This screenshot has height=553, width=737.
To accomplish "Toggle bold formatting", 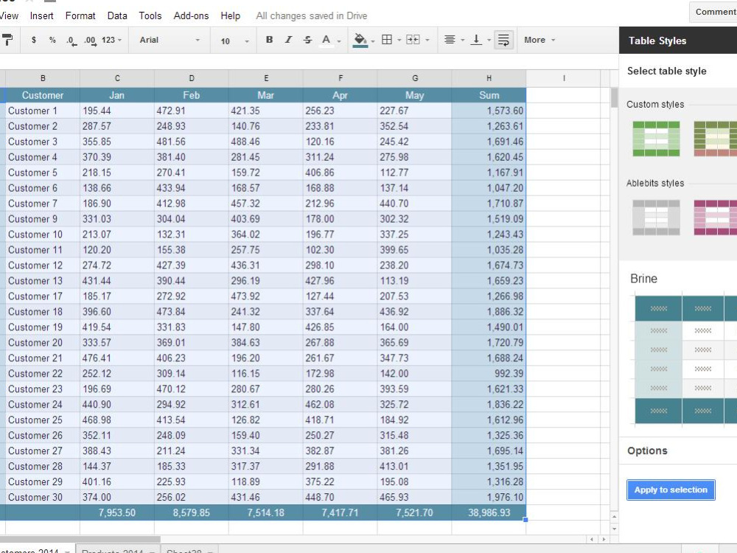I will coord(269,40).
